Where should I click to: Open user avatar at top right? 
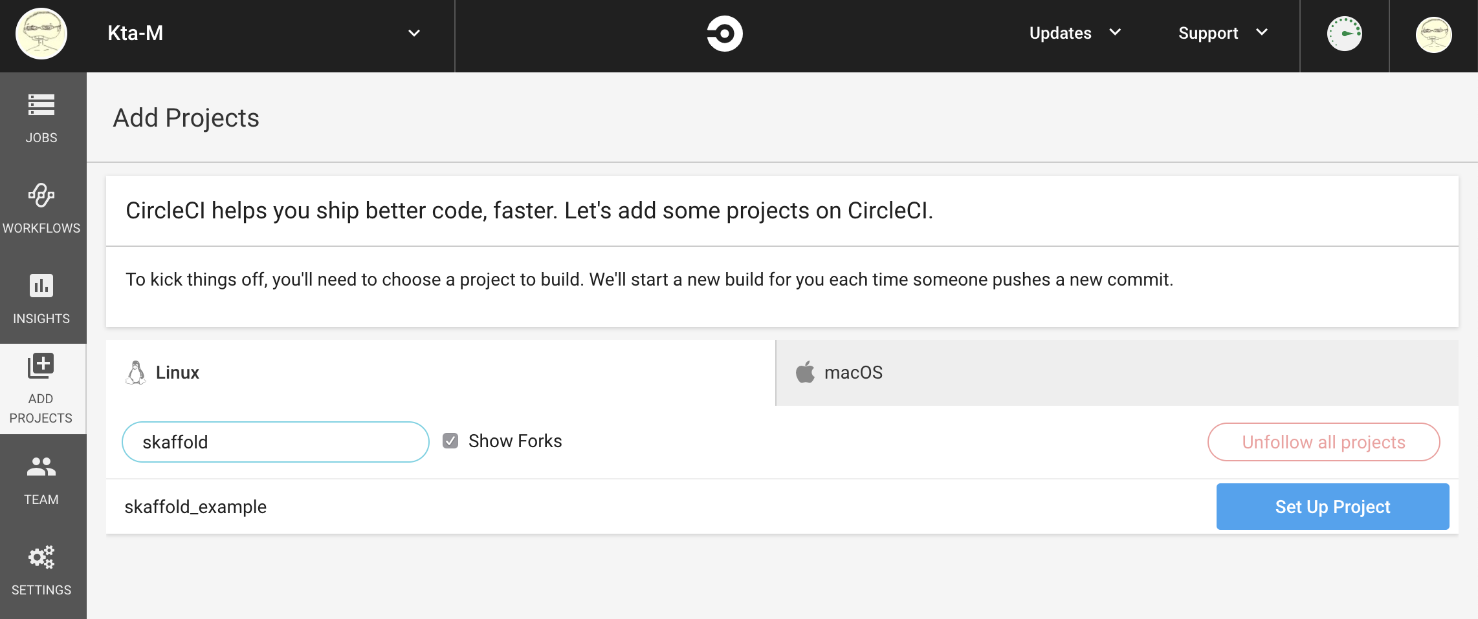point(1433,34)
